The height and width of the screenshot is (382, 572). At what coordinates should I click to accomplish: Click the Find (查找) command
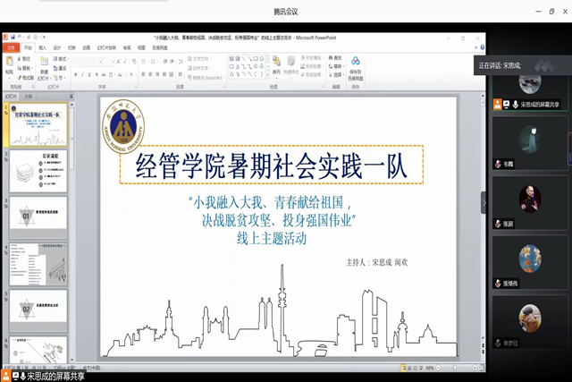[x=335, y=58]
